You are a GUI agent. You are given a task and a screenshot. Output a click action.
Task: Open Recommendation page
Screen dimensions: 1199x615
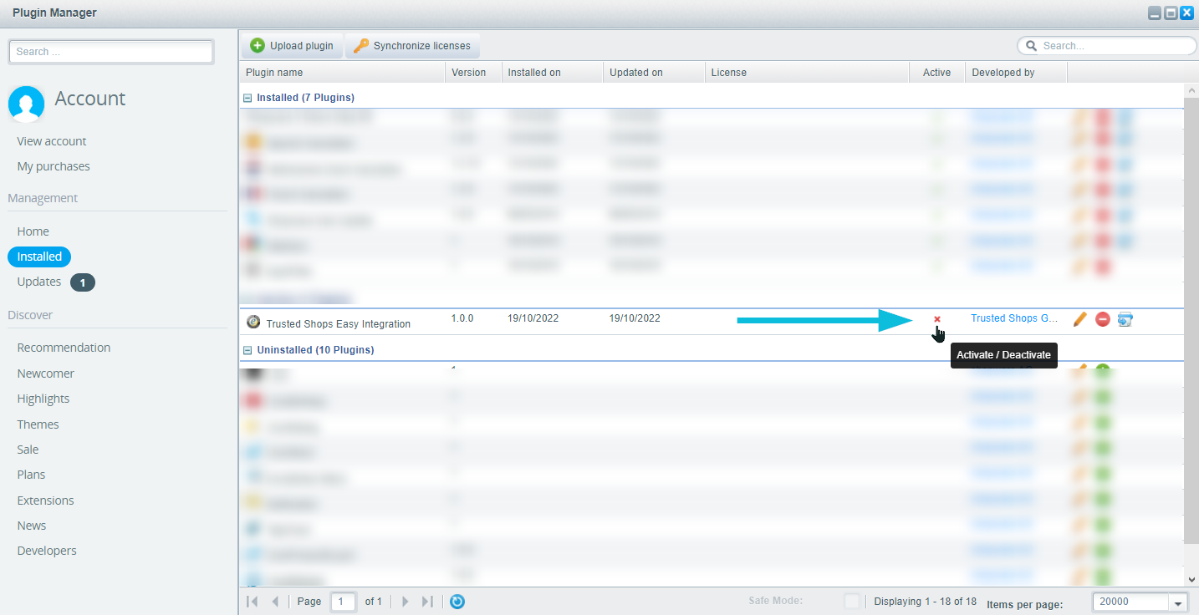[64, 348]
